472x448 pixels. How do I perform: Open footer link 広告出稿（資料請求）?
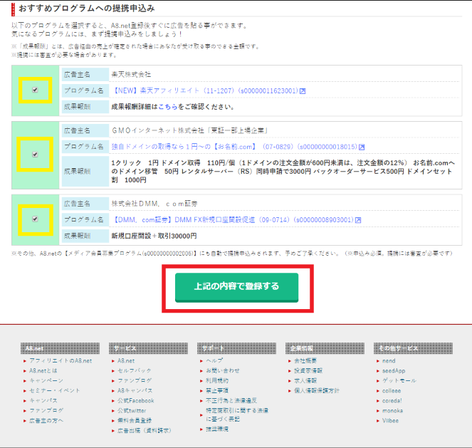[x=145, y=430]
